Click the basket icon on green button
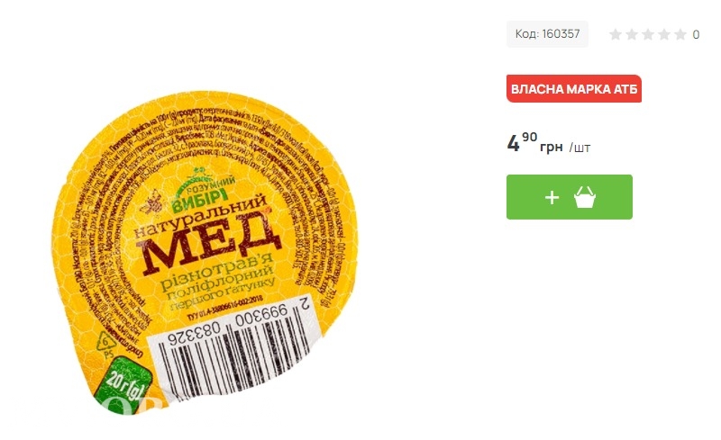Screen dimensions: 721x440 click(584, 197)
